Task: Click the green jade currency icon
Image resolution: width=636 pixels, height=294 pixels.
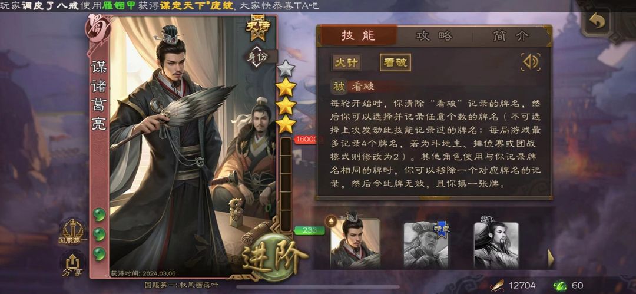Action: click(x=560, y=285)
